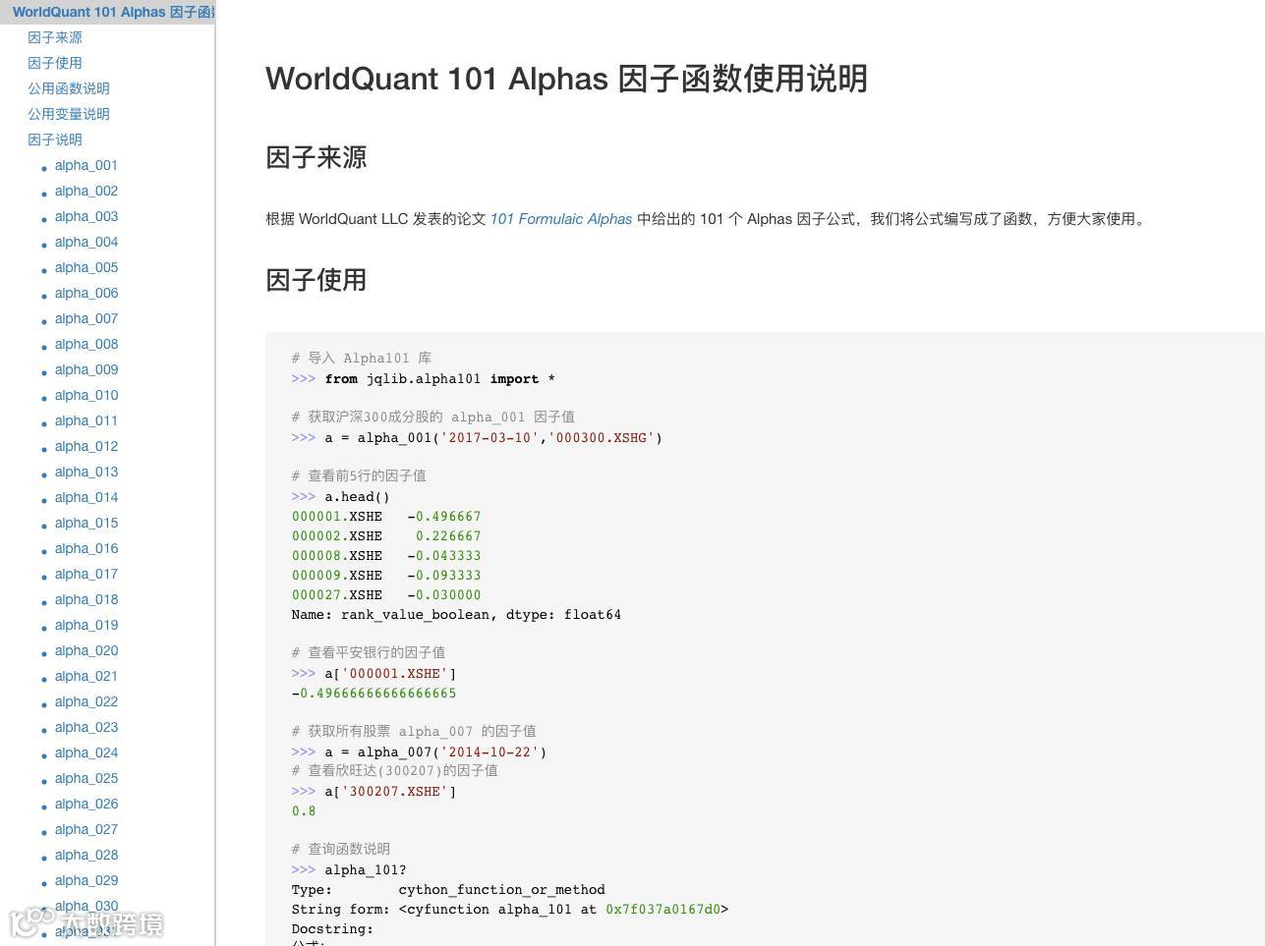Jump to the 因子使用 section in sidebar
Viewport: 1265px width, 946px height.
tap(55, 63)
